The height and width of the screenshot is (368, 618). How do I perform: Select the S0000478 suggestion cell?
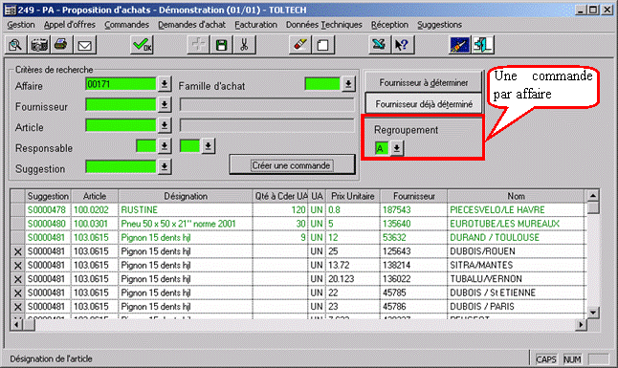point(47,210)
